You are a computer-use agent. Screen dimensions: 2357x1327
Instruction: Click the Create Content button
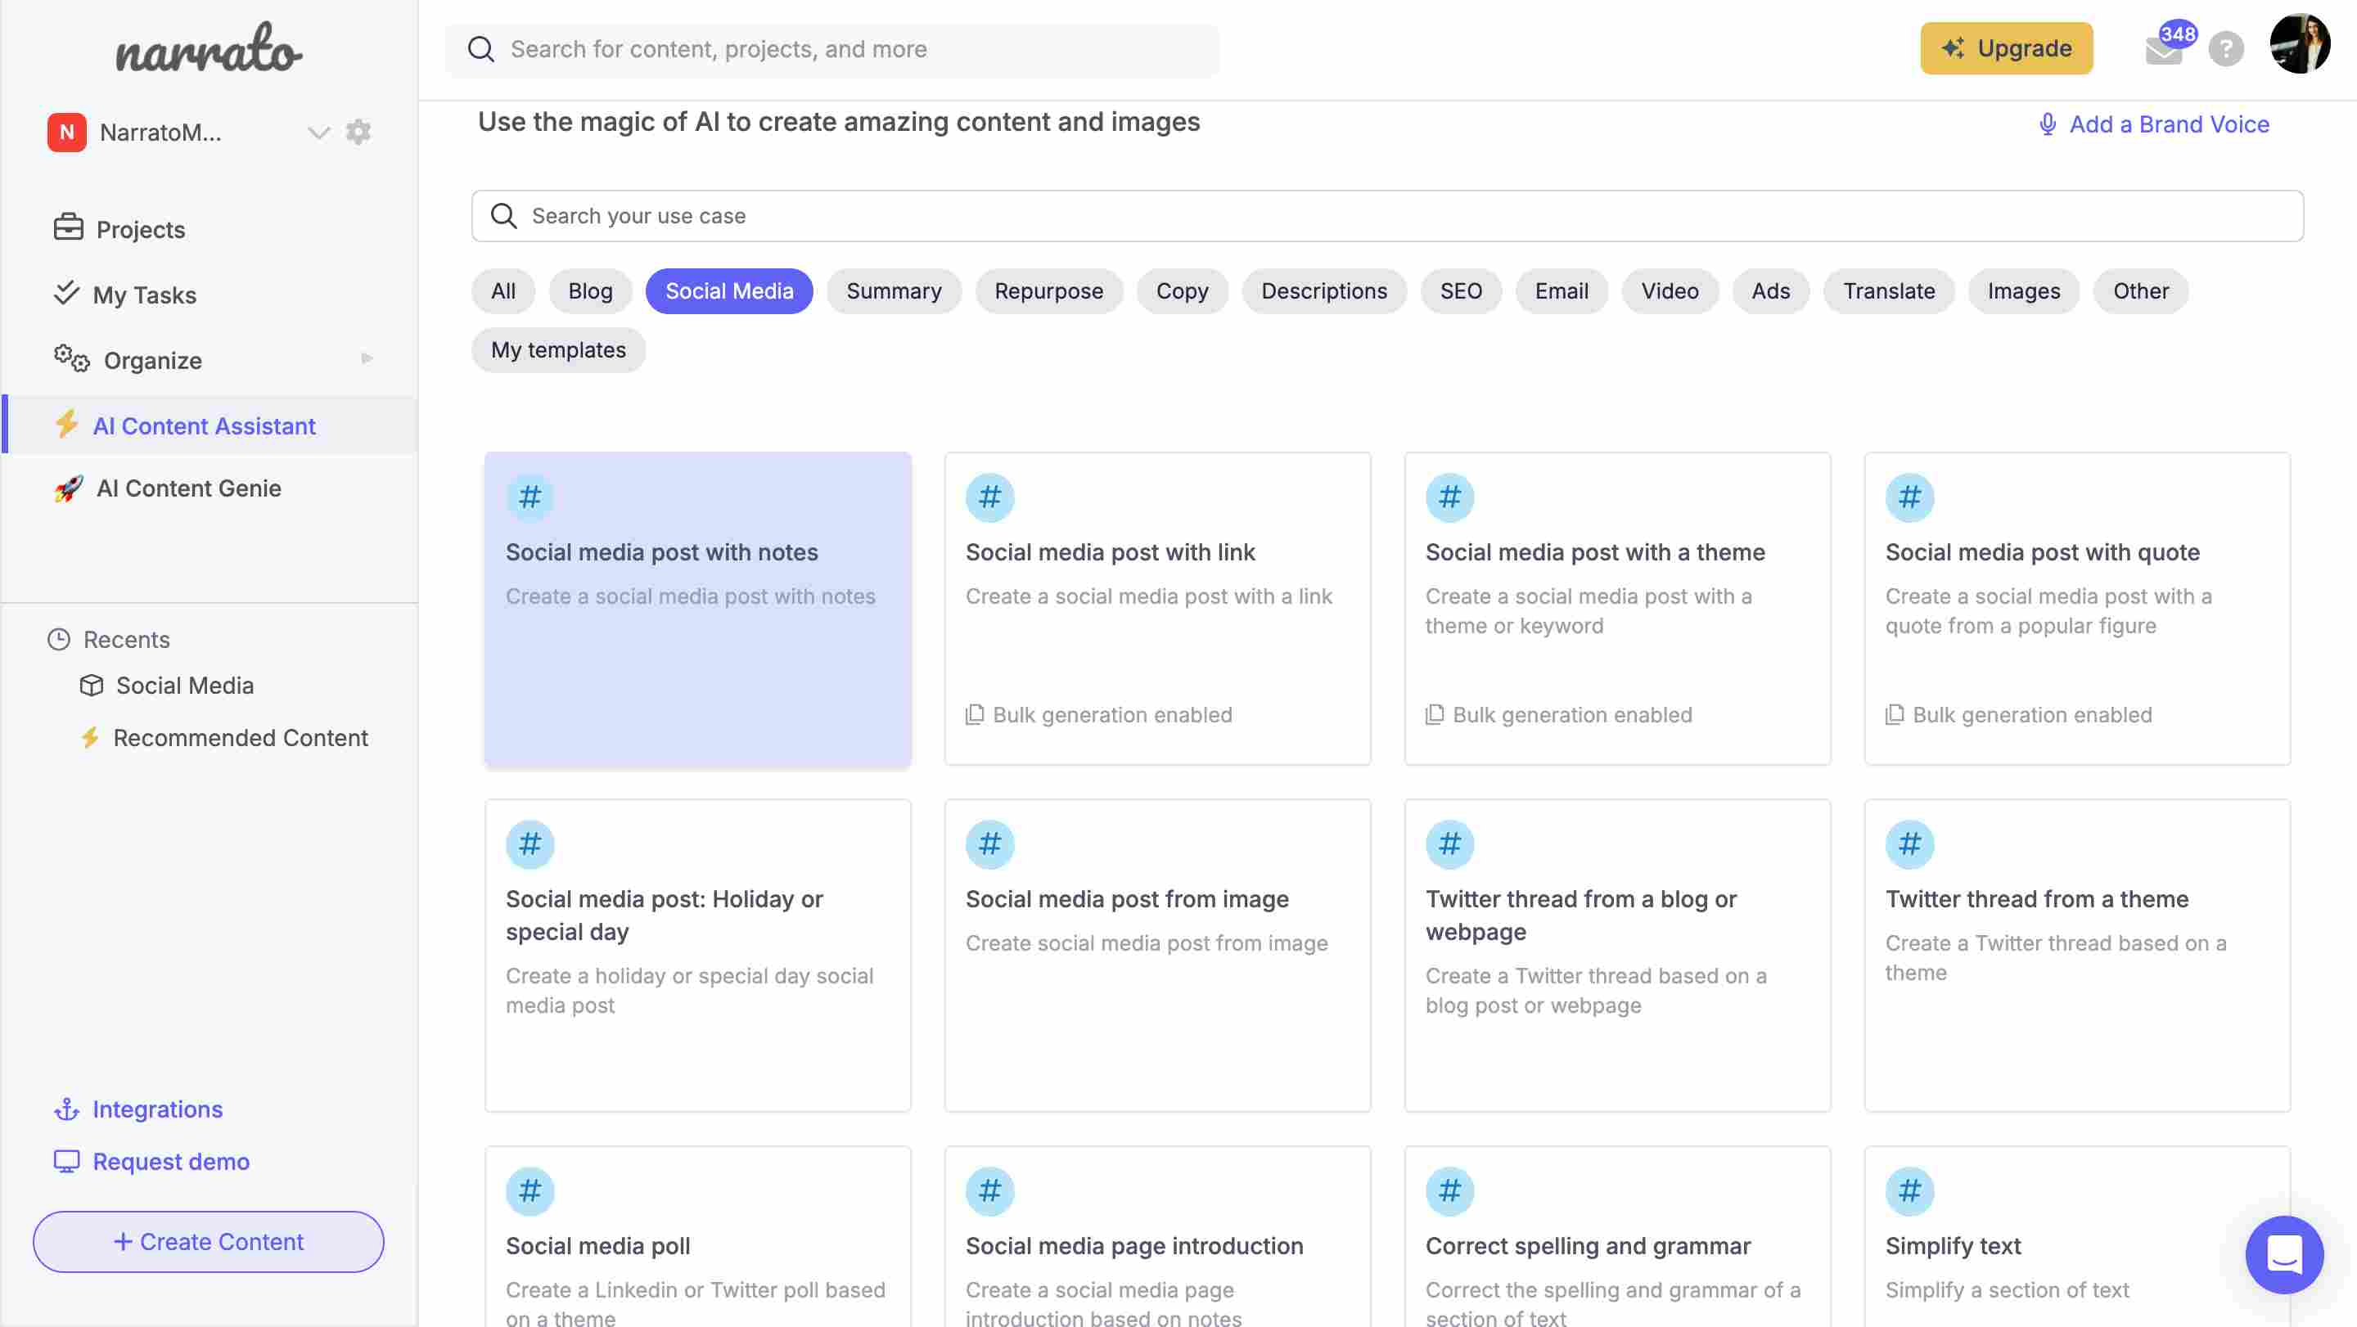pyautogui.click(x=209, y=1241)
